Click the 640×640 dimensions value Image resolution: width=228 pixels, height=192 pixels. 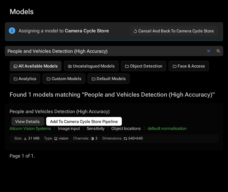point(135,138)
